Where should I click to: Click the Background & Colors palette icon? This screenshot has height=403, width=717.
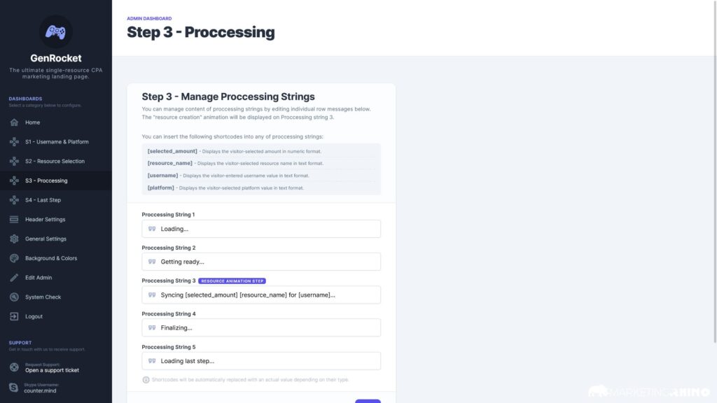pos(14,258)
